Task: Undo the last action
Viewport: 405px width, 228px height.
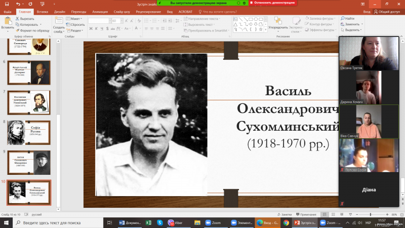Action: [x=18, y=4]
